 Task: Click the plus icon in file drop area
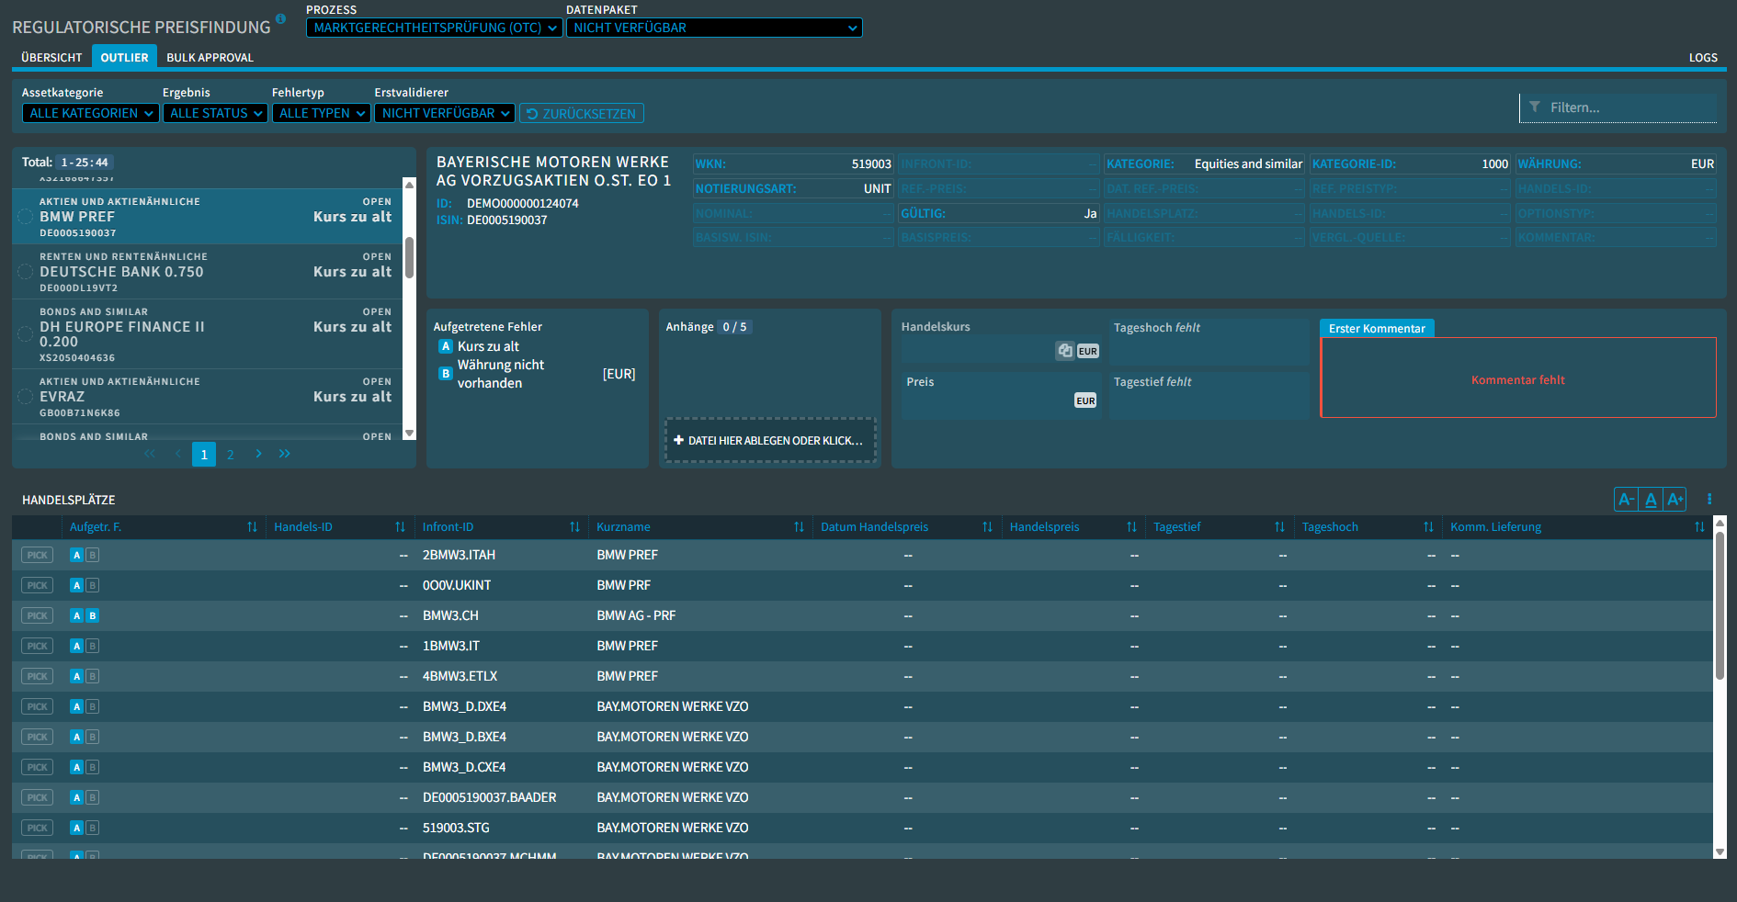pos(678,441)
